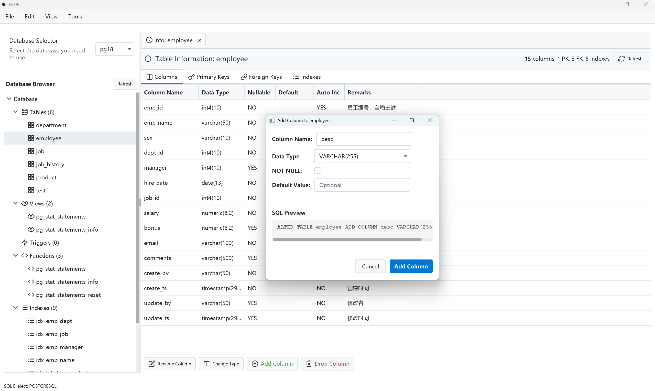Collapse the Functions tree node
Image resolution: width=655 pixels, height=391 pixels.
click(16, 255)
